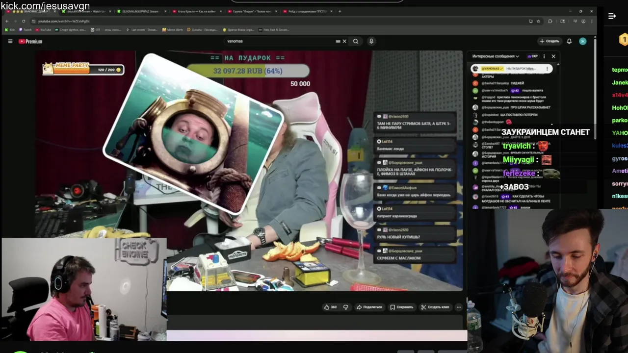Screen dimensions: 628x353
Task: Clear the 'vanomas' search text
Action: pyautogui.click(x=344, y=41)
